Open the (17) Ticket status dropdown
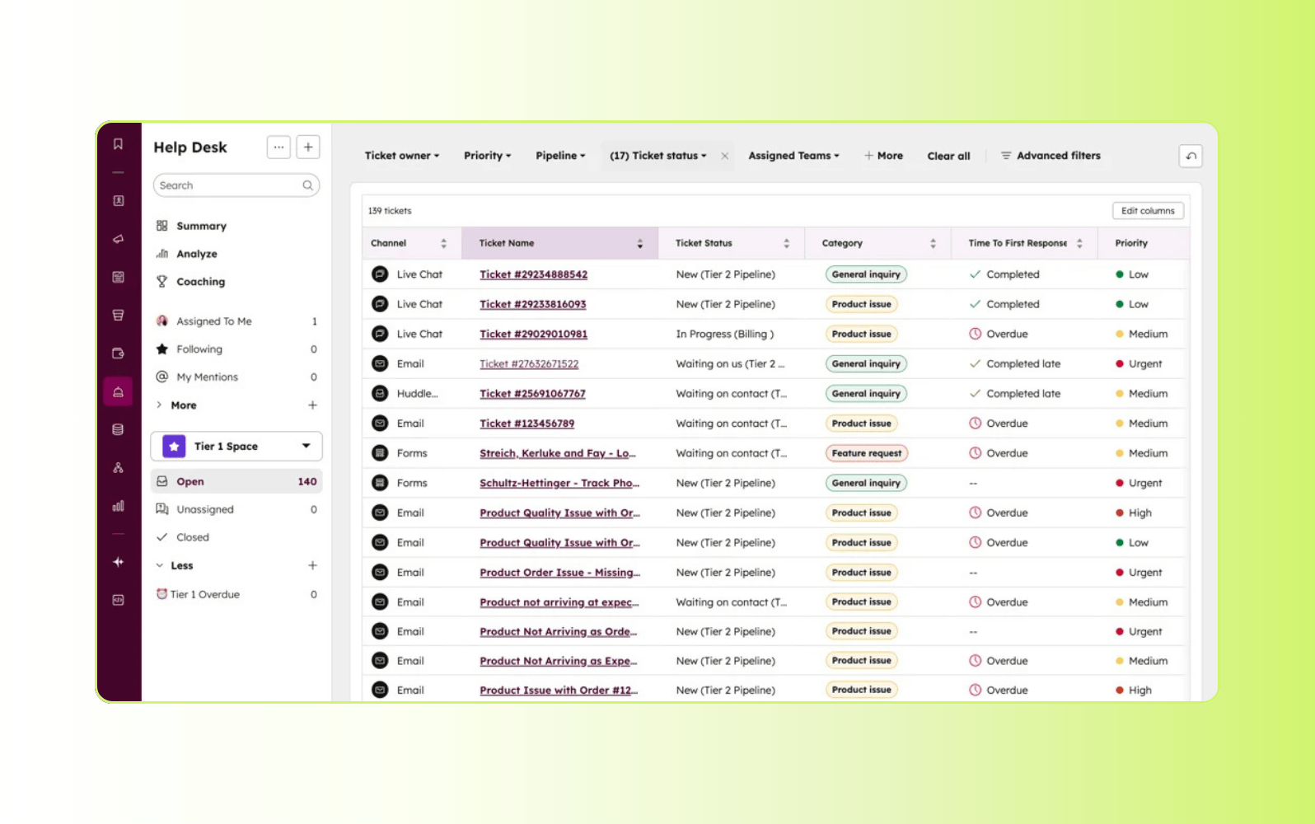Screen dimensions: 1315x824 pos(657,156)
